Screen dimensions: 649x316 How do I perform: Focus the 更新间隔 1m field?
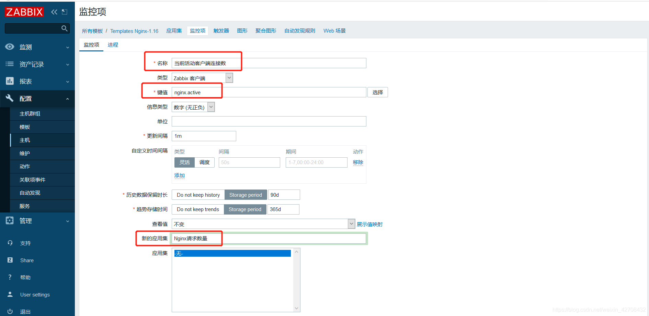[x=204, y=136]
